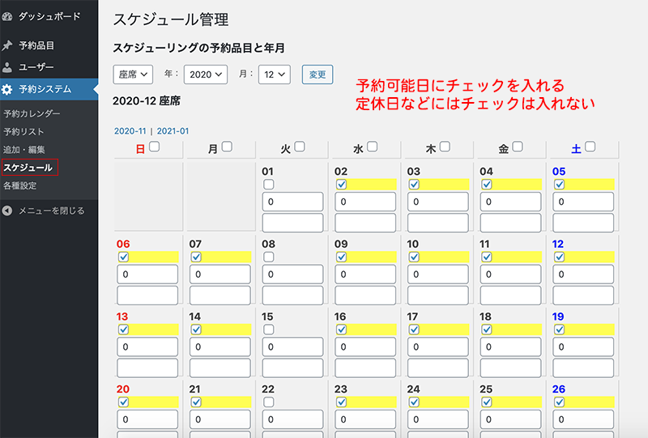Viewport: 648px width, 438px height.
Task: Click the number field for day 01
Action: [x=292, y=202]
